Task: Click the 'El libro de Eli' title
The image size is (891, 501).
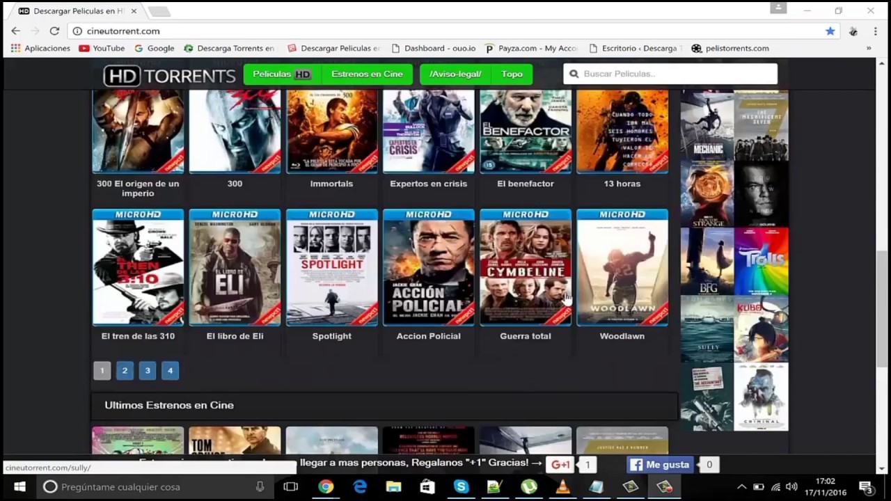Action: [x=235, y=336]
